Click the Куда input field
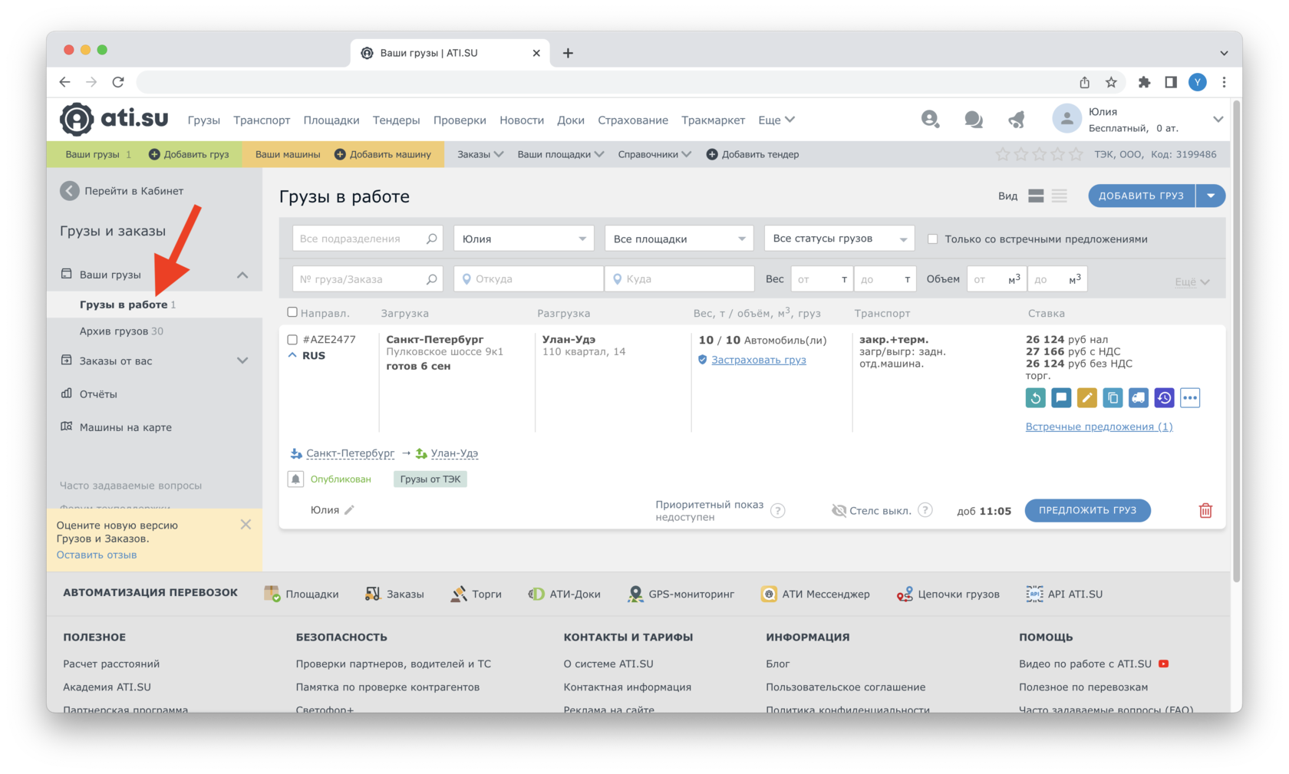The width and height of the screenshot is (1289, 774). 679,279
